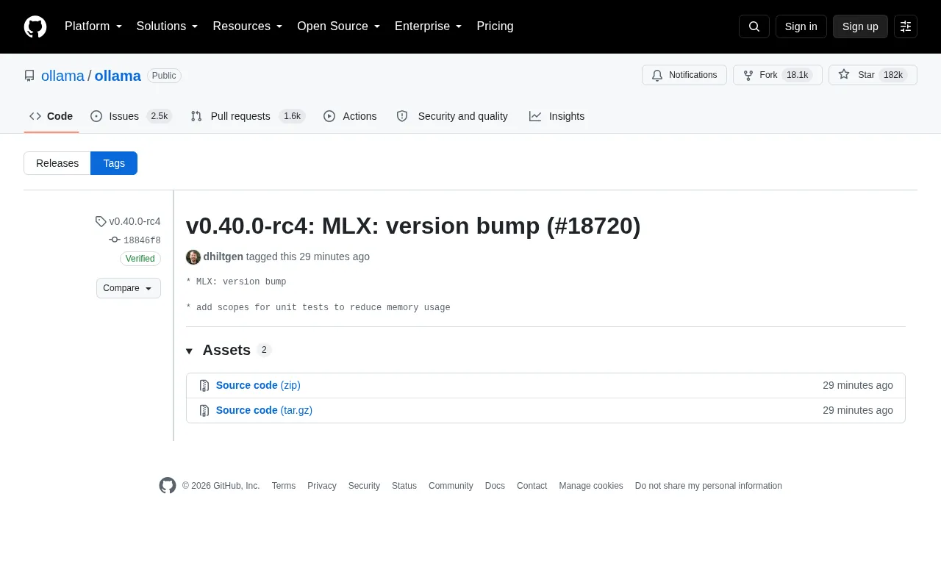Click the Star icon
The width and height of the screenshot is (941, 588).
(x=844, y=75)
